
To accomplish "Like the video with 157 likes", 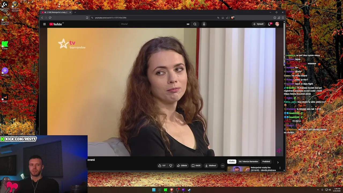I will point(162,166).
